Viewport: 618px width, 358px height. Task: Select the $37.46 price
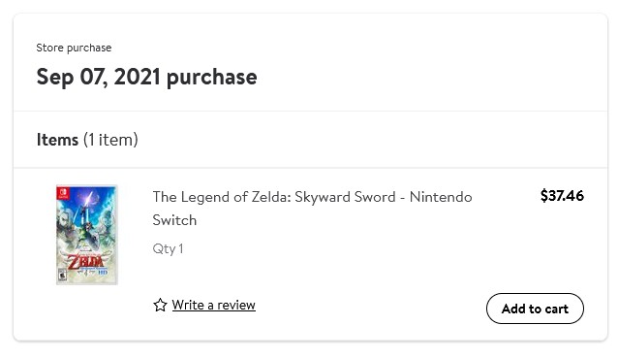pyautogui.click(x=562, y=196)
